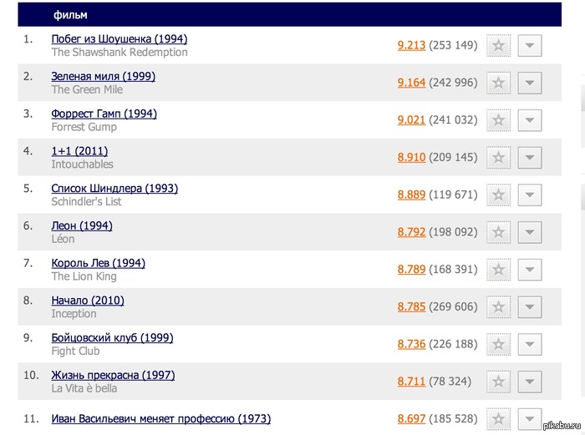Click the 9.164 rating of Зеленая миля

[411, 83]
